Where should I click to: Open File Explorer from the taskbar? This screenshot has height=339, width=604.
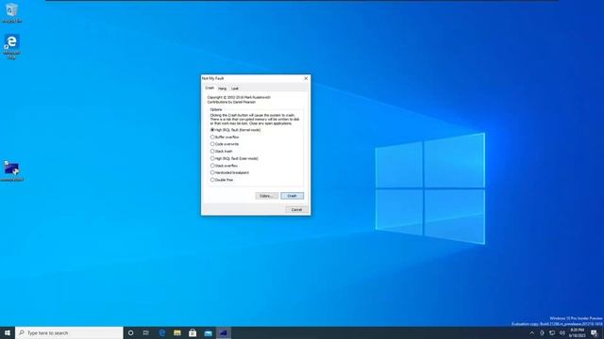[177, 332]
